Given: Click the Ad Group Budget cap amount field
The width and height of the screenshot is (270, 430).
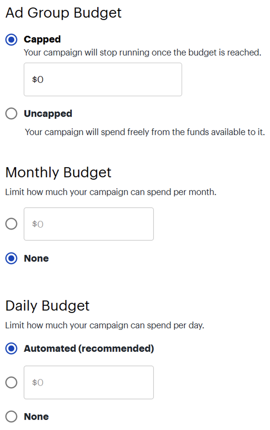Looking at the screenshot, I should pos(103,80).
